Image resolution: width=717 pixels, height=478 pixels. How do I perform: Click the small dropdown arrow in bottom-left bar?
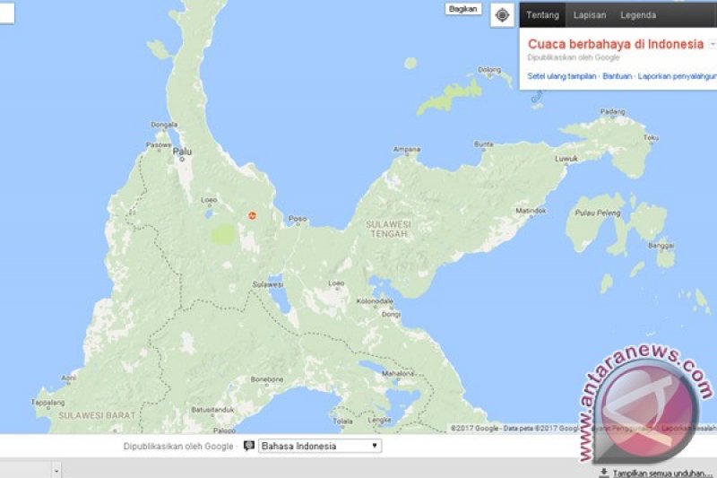click(56, 471)
